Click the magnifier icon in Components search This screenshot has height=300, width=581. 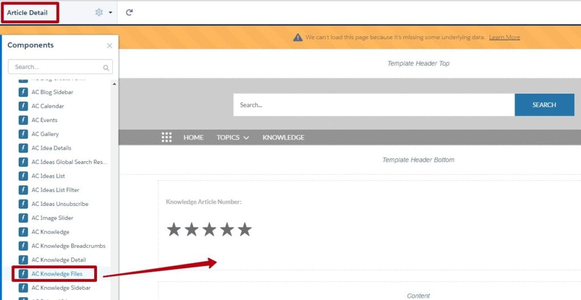click(x=106, y=68)
